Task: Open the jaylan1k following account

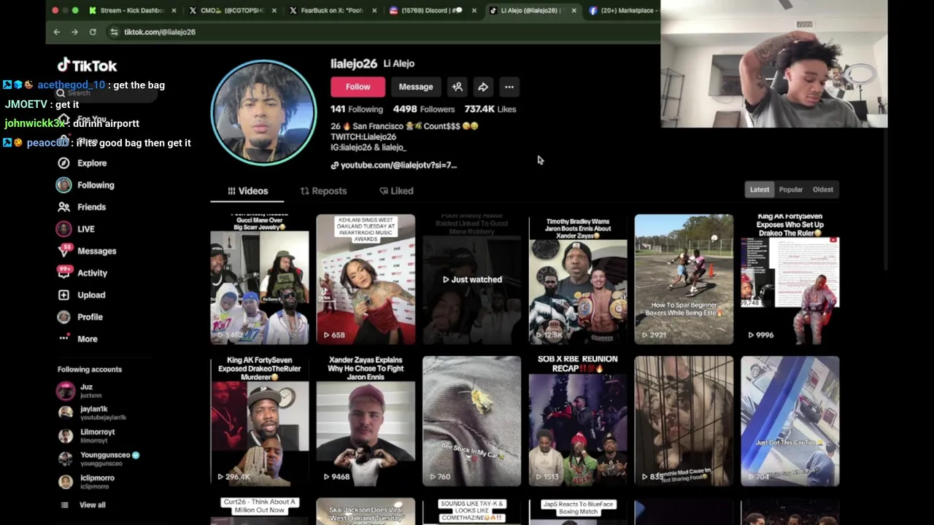Action: click(92, 413)
